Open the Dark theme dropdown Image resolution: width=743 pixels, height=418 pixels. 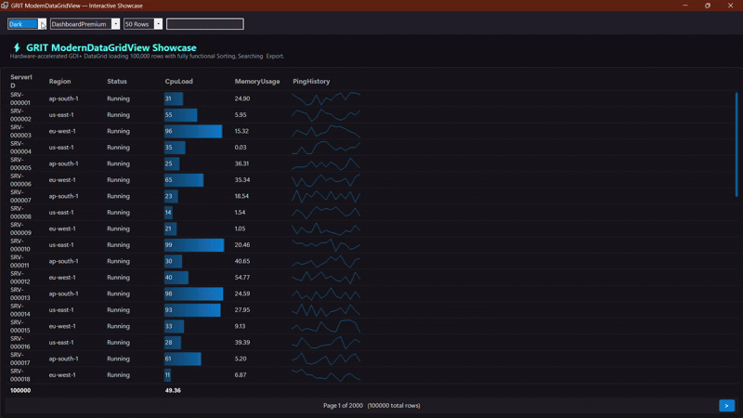pos(42,24)
